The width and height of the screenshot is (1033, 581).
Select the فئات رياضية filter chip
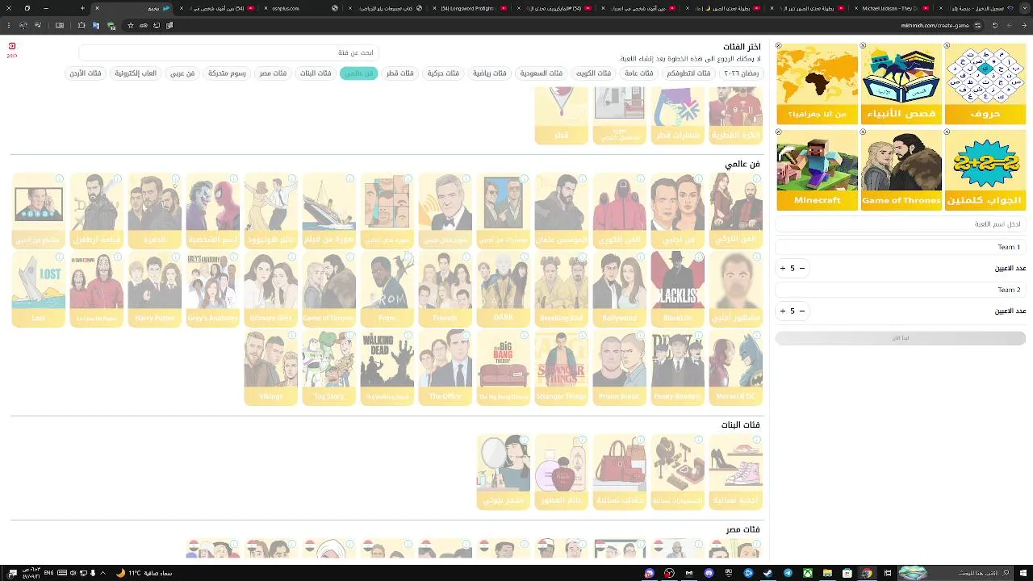pos(489,73)
